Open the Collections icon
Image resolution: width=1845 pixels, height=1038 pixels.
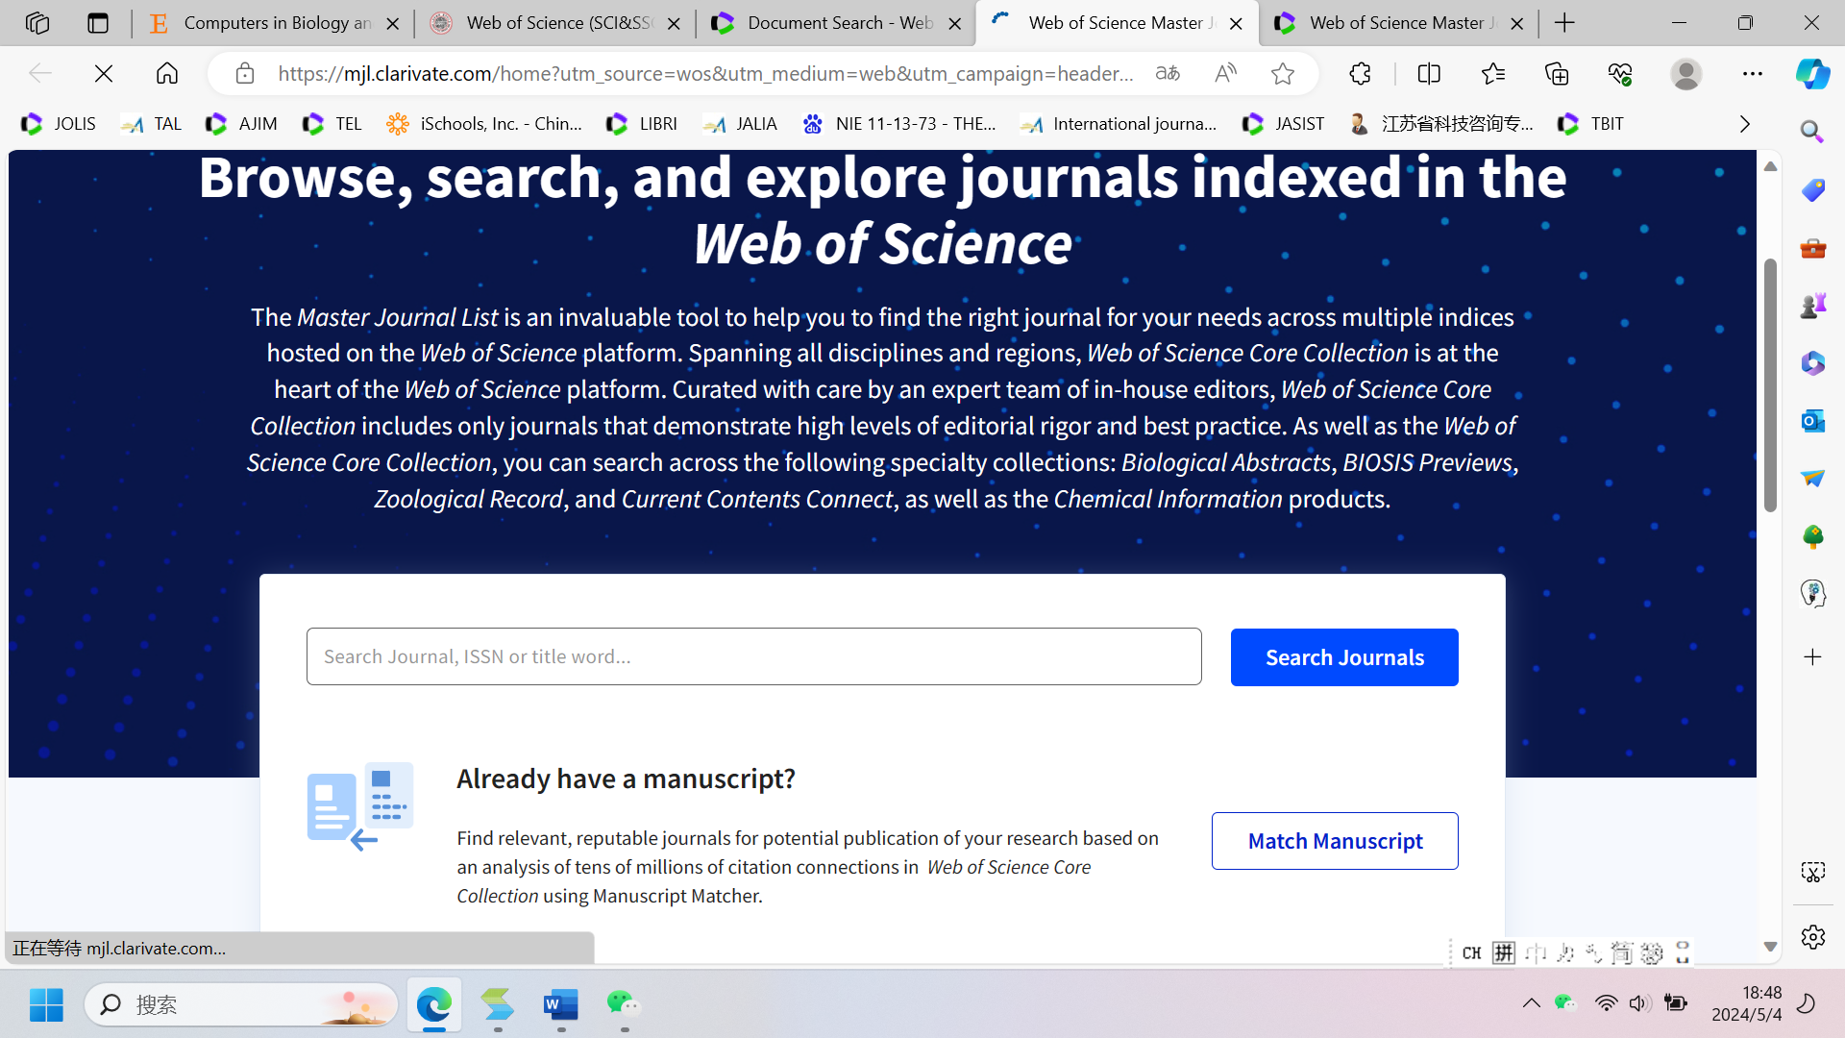tap(1557, 73)
